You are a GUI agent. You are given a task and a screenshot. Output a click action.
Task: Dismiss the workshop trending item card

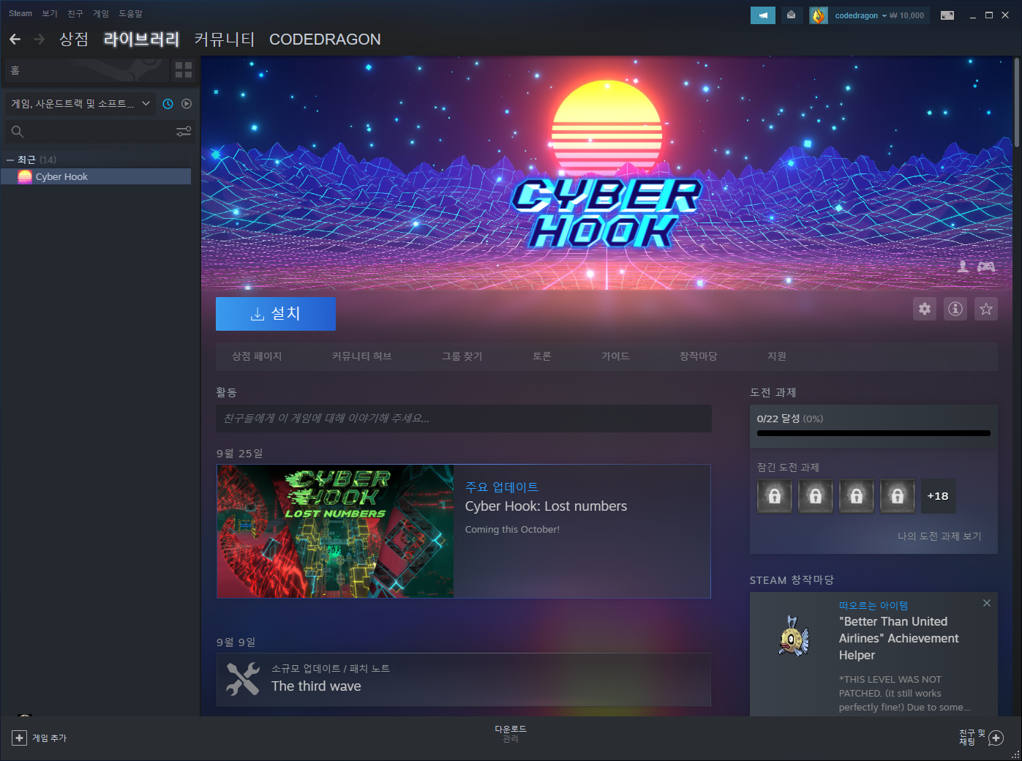pos(987,603)
